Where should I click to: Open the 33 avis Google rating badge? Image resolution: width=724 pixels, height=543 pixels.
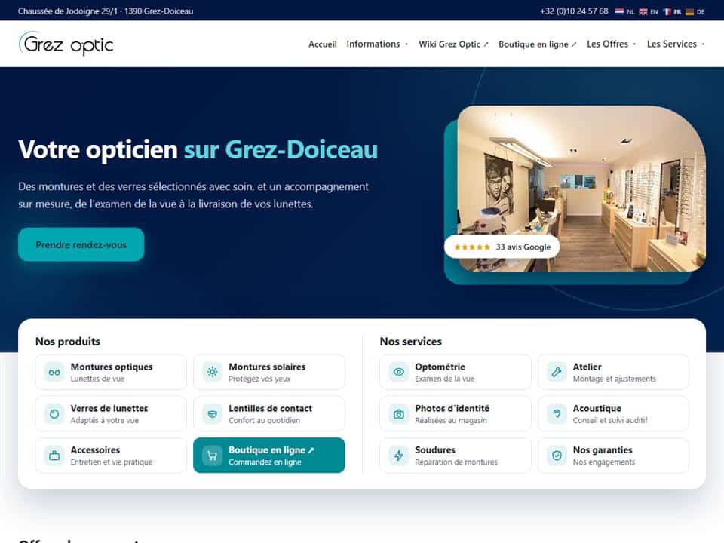(502, 247)
